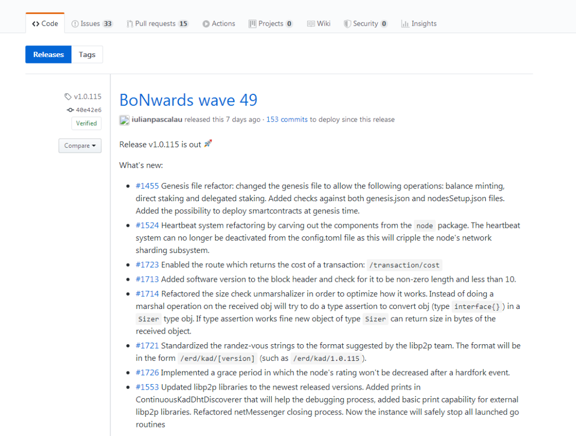
Task: Open the Insights tab
Action: [x=419, y=23]
